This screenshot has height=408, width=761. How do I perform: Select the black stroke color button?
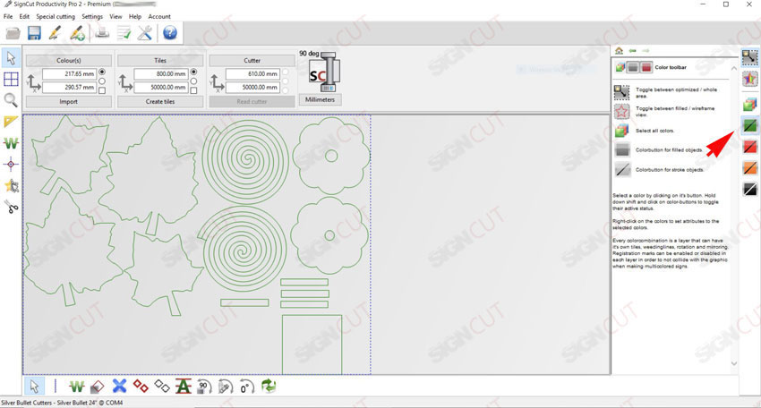click(750, 189)
